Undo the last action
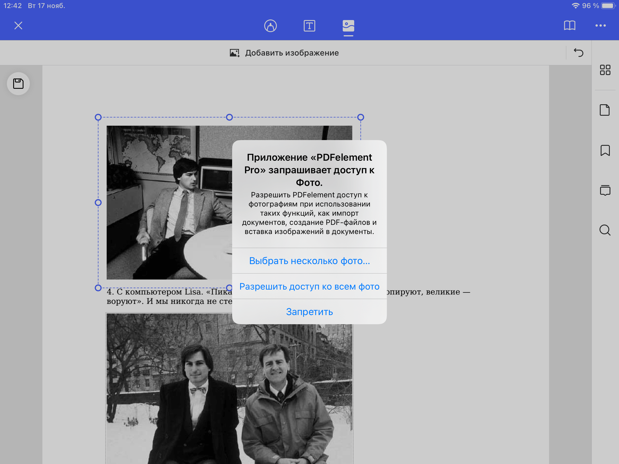 point(578,53)
